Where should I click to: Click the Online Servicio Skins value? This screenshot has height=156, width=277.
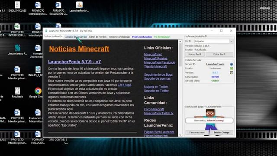pos(215,81)
